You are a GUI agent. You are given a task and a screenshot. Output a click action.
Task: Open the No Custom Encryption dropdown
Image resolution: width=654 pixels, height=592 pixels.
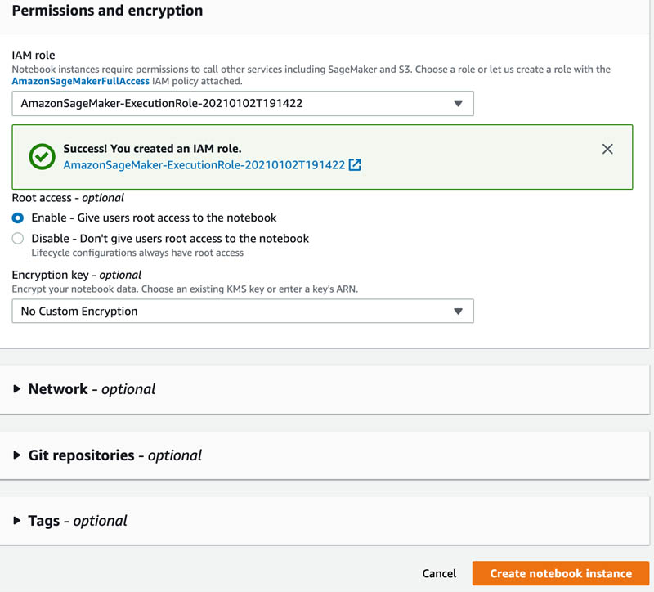coord(243,312)
